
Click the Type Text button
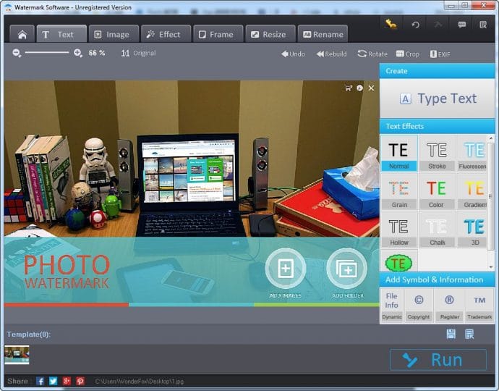coord(438,98)
